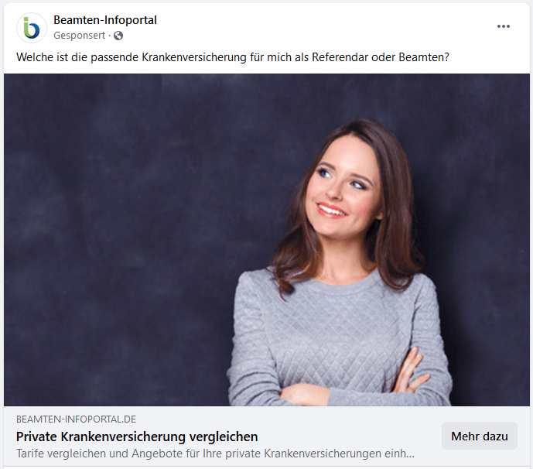Click the globe public-audience icon
Image resolution: width=533 pixels, height=469 pixels.
click(118, 36)
